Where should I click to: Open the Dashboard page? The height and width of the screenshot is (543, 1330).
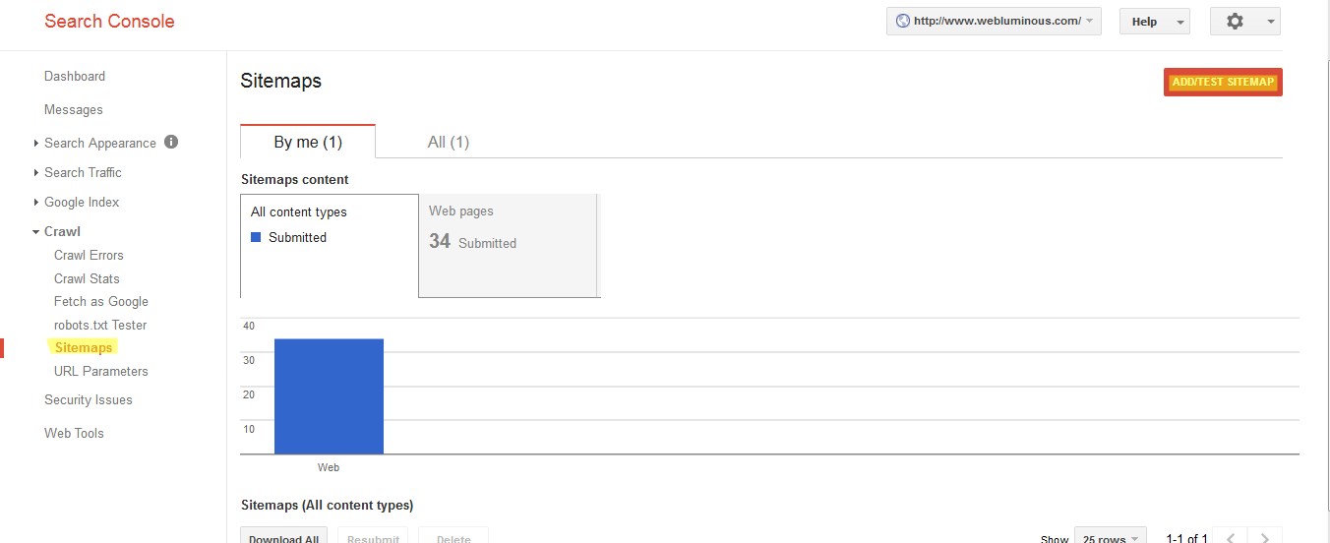75,76
